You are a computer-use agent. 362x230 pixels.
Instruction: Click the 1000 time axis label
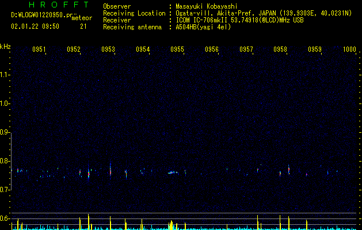(349, 49)
